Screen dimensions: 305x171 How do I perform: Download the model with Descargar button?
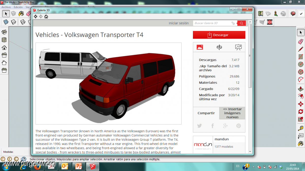[x=219, y=35]
